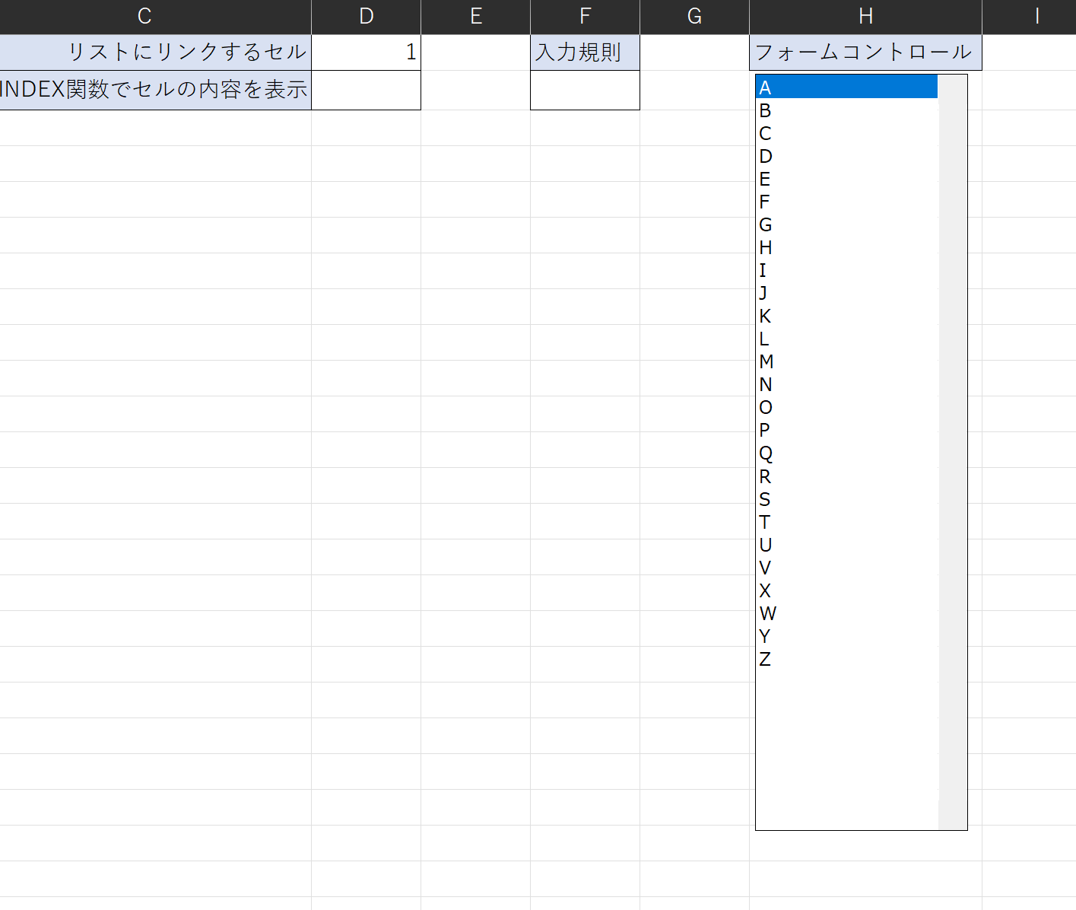The height and width of the screenshot is (910, 1076).
Task: Click the linked cell containing value 1
Action: coord(366,52)
